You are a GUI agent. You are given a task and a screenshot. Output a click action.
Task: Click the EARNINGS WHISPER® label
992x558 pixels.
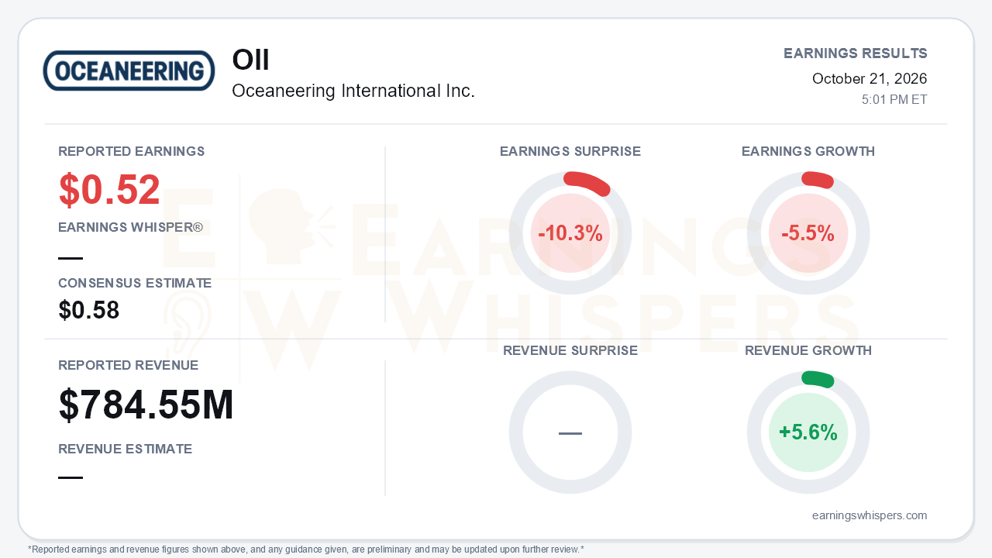click(x=131, y=227)
